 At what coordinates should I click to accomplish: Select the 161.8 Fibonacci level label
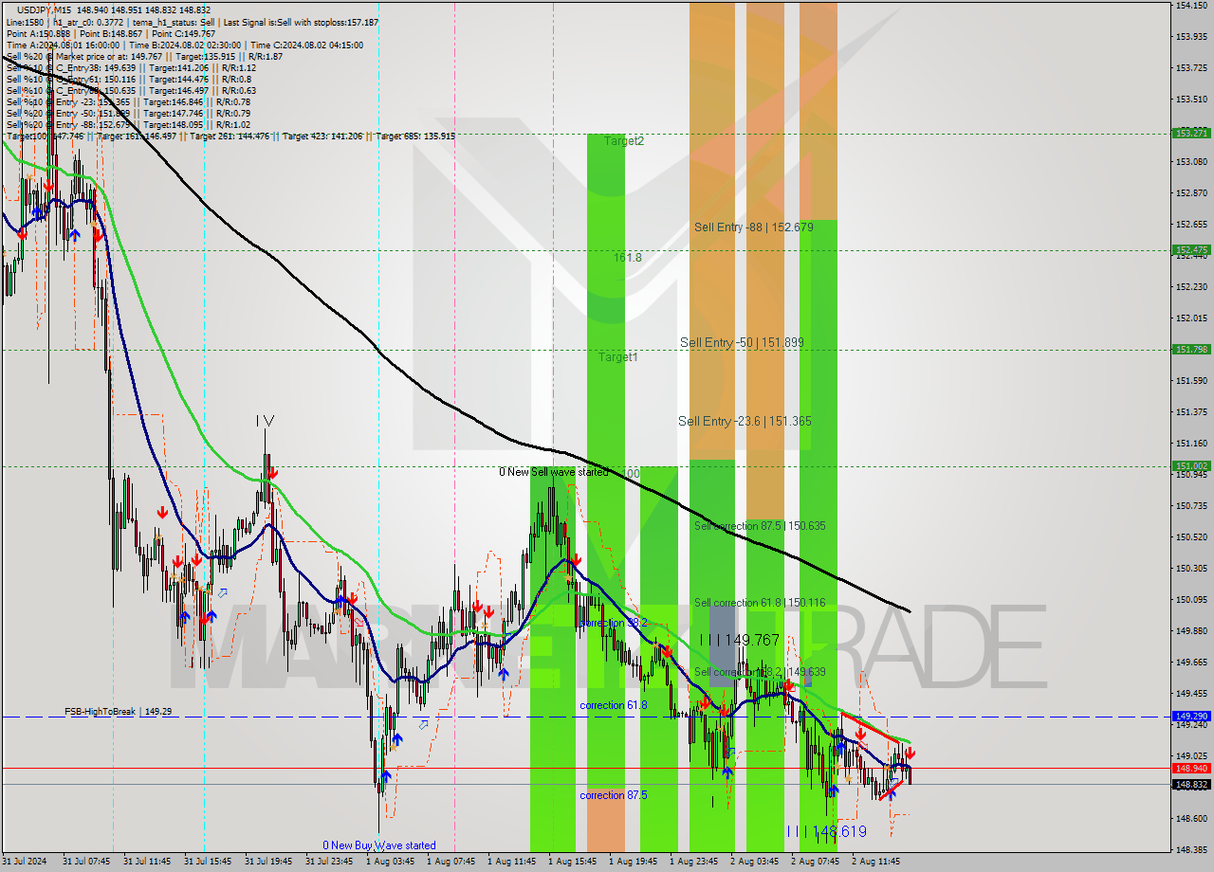coord(627,257)
